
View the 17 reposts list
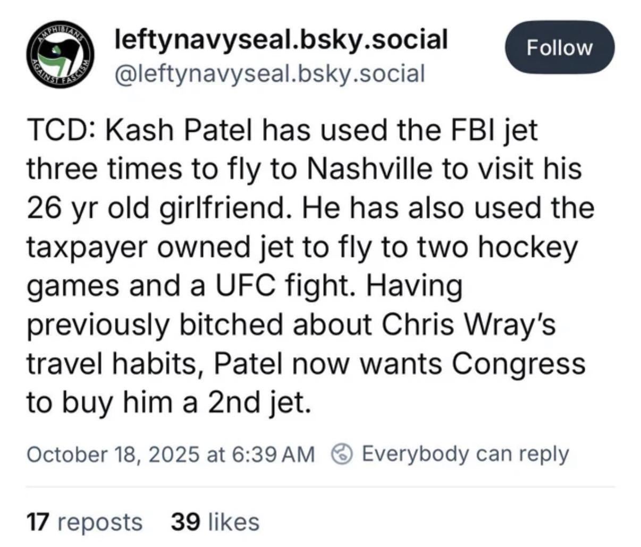84,521
